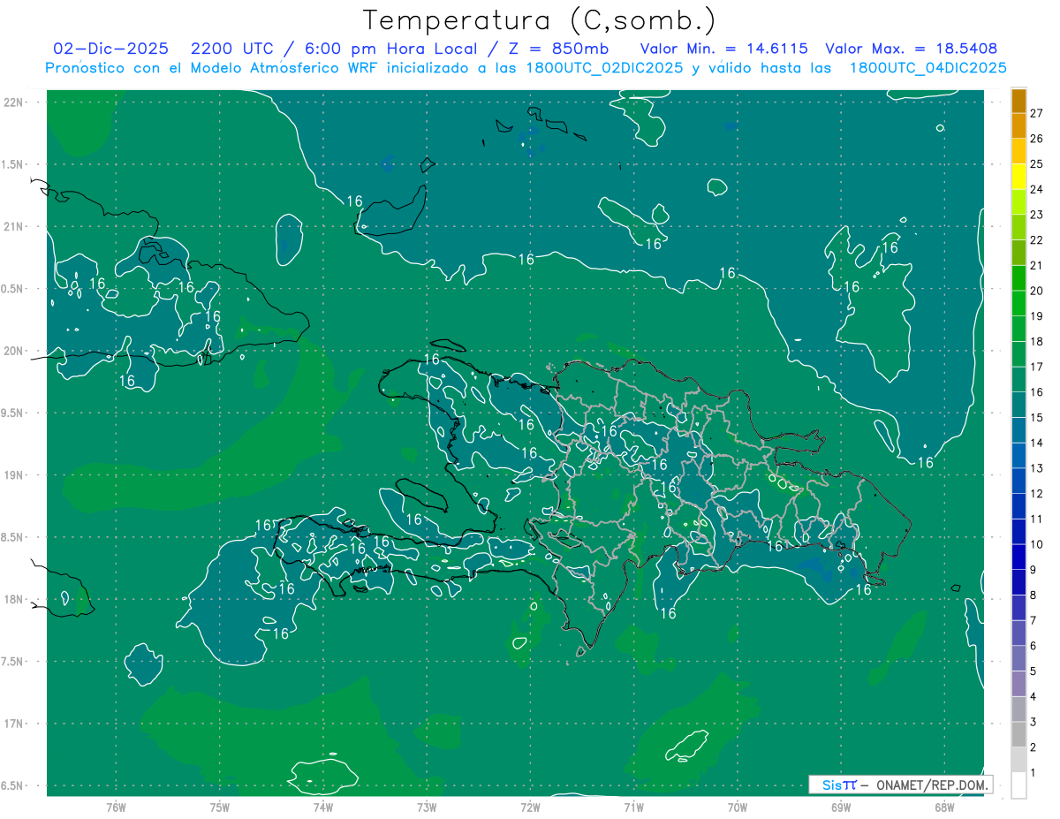Click the 20N latitude axis label
The width and height of the screenshot is (1060, 819).
[x=13, y=351]
